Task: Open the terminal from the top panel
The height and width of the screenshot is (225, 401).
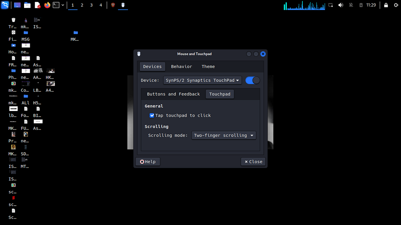Action: tap(56, 5)
